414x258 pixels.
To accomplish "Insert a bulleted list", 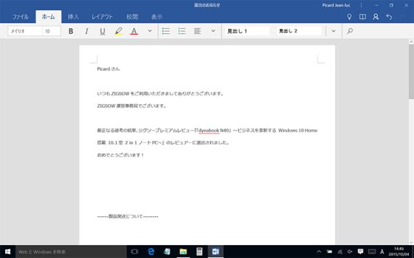I will point(166,31).
